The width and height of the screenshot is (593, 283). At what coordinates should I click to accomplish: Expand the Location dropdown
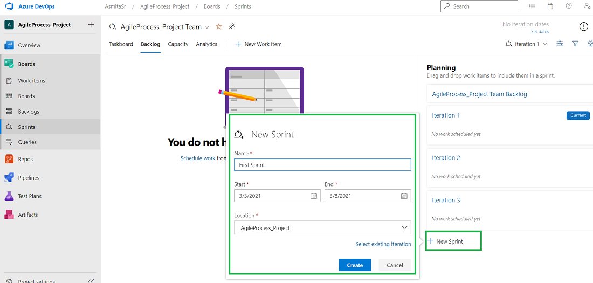point(403,227)
